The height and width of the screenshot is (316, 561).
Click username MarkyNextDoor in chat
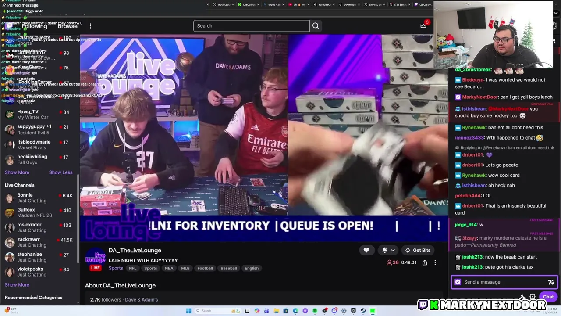(480, 97)
